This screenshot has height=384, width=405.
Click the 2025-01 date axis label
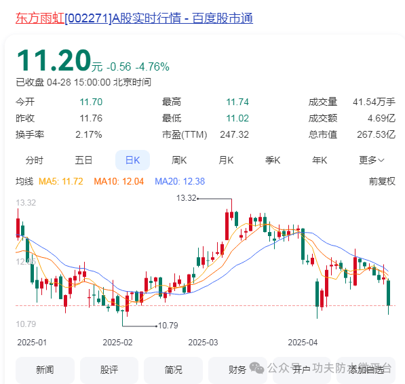[32, 343]
